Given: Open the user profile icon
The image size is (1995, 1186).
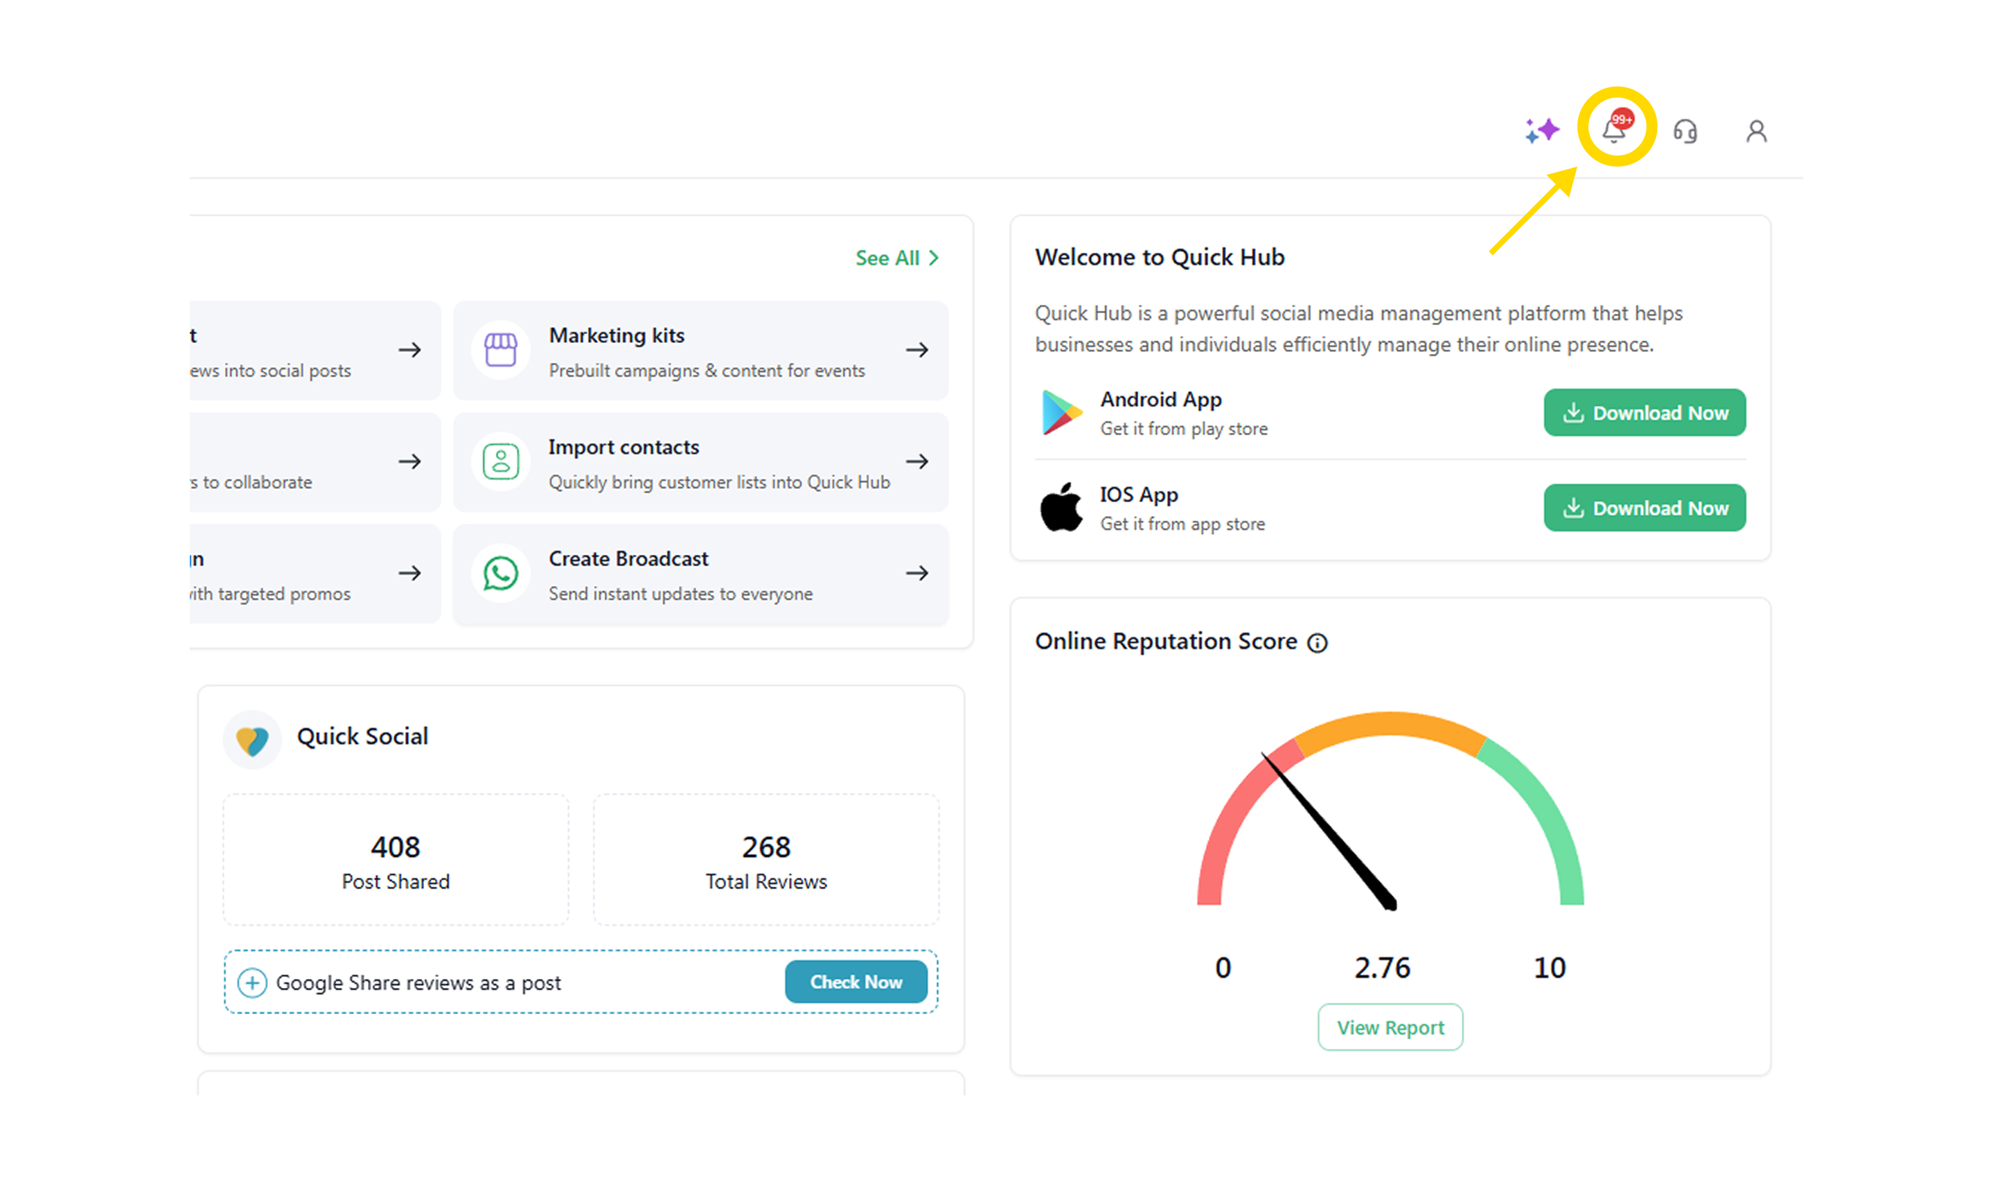Looking at the screenshot, I should click(x=1755, y=131).
